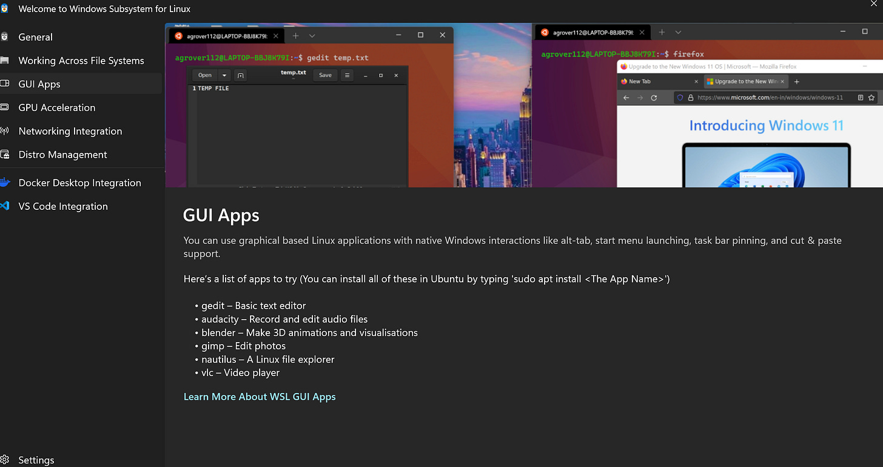Open Settings via the gear icon
Viewport: 883px width, 467px height.
click(5, 460)
